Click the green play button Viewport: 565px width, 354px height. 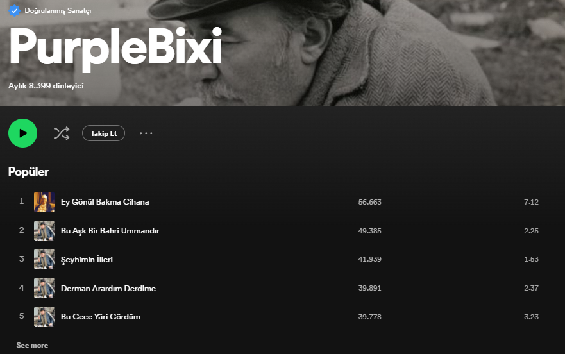pyautogui.click(x=22, y=133)
